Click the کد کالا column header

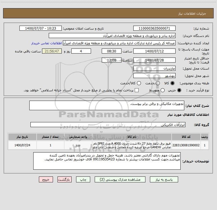click(186, 137)
